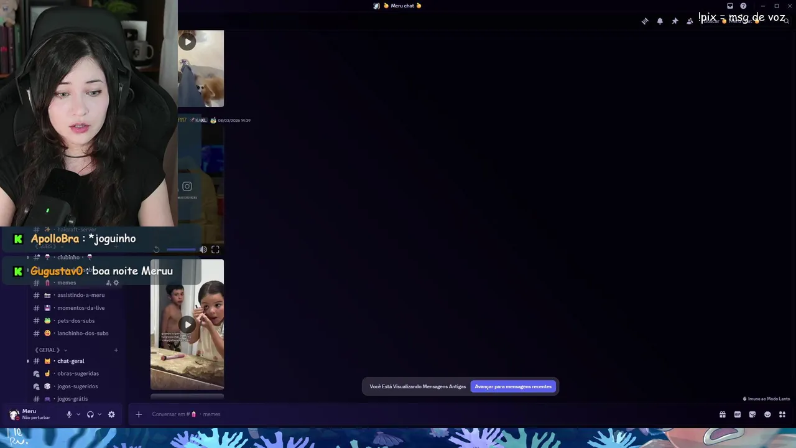Open the Inbox icon in title bar
796x448 pixels.
point(730,6)
